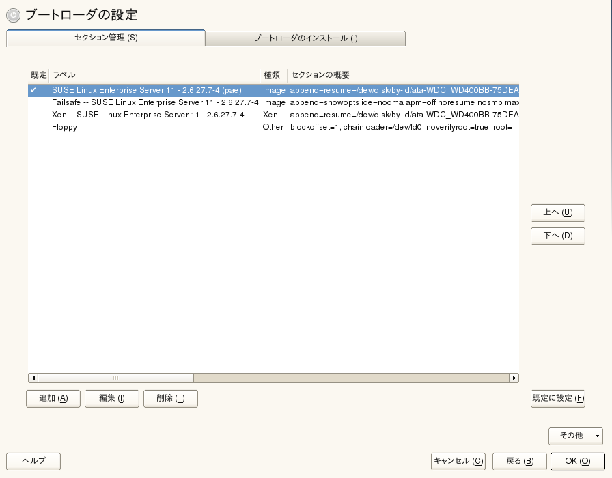
Task: Click Image type cell in Failsafe row
Action: [x=274, y=102]
